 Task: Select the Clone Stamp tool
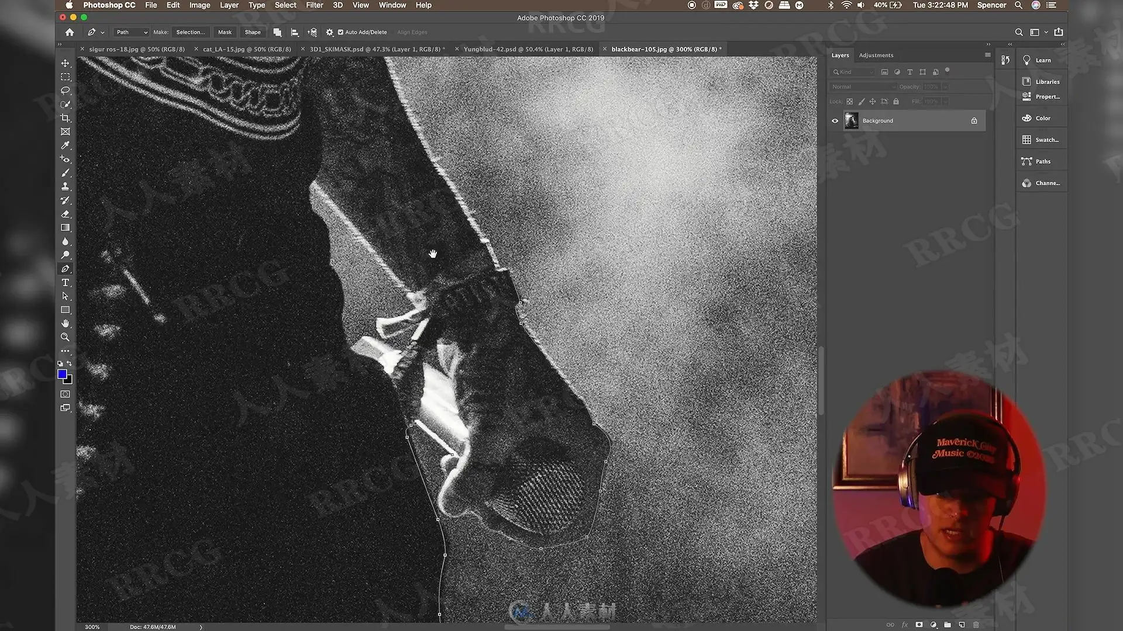[x=66, y=186]
